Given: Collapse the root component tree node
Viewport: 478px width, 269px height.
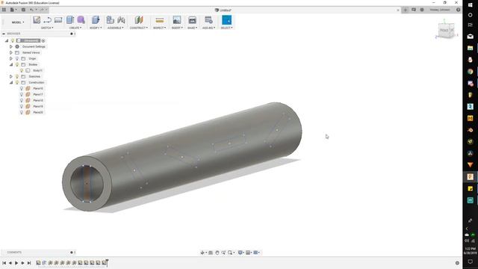Looking at the screenshot, I should [7, 40].
